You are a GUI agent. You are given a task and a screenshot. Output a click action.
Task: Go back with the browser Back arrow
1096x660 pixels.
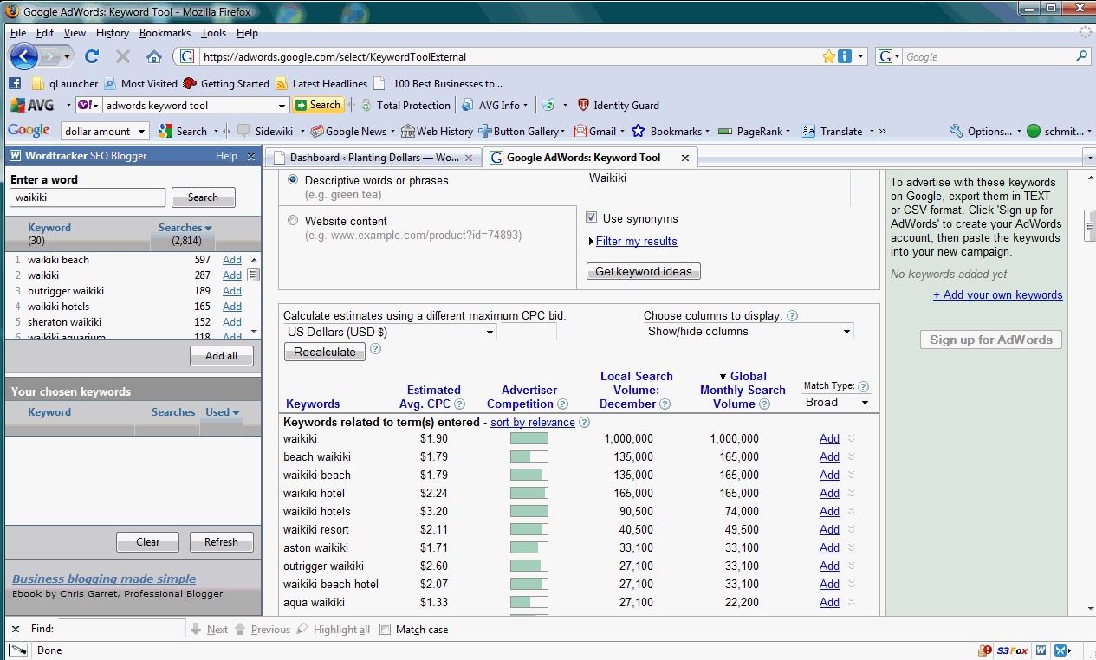23,57
